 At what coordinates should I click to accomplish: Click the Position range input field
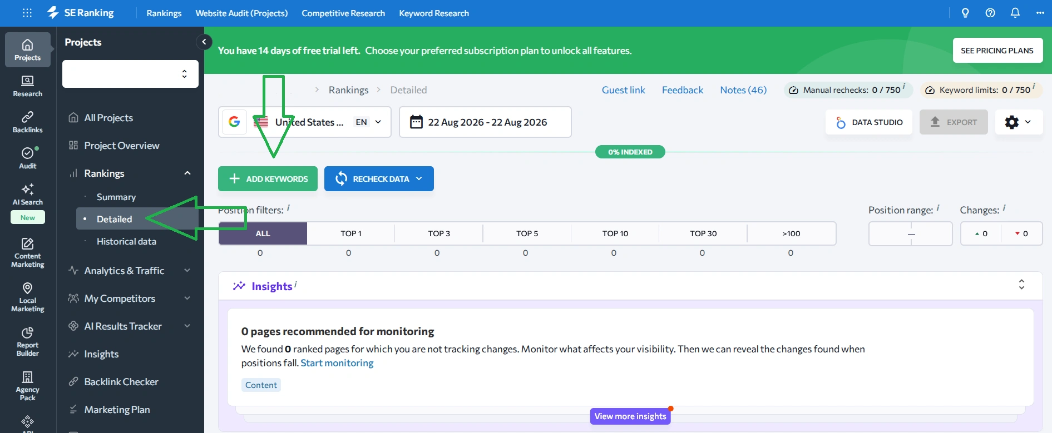[911, 233]
